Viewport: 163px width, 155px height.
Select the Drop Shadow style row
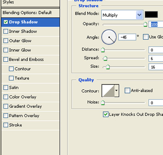30,22
